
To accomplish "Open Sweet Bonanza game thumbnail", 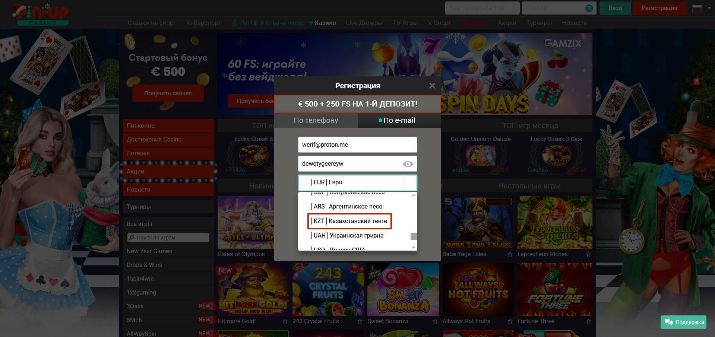I will [403, 290].
